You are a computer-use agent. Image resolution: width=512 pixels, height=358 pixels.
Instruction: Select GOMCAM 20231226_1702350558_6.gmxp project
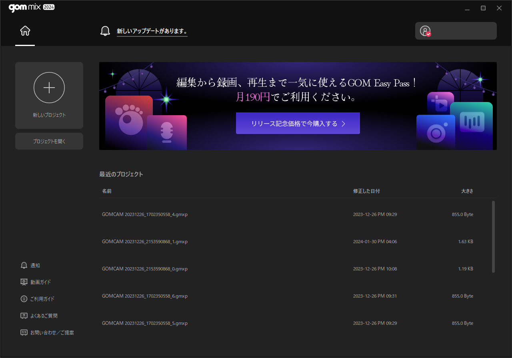145,296
